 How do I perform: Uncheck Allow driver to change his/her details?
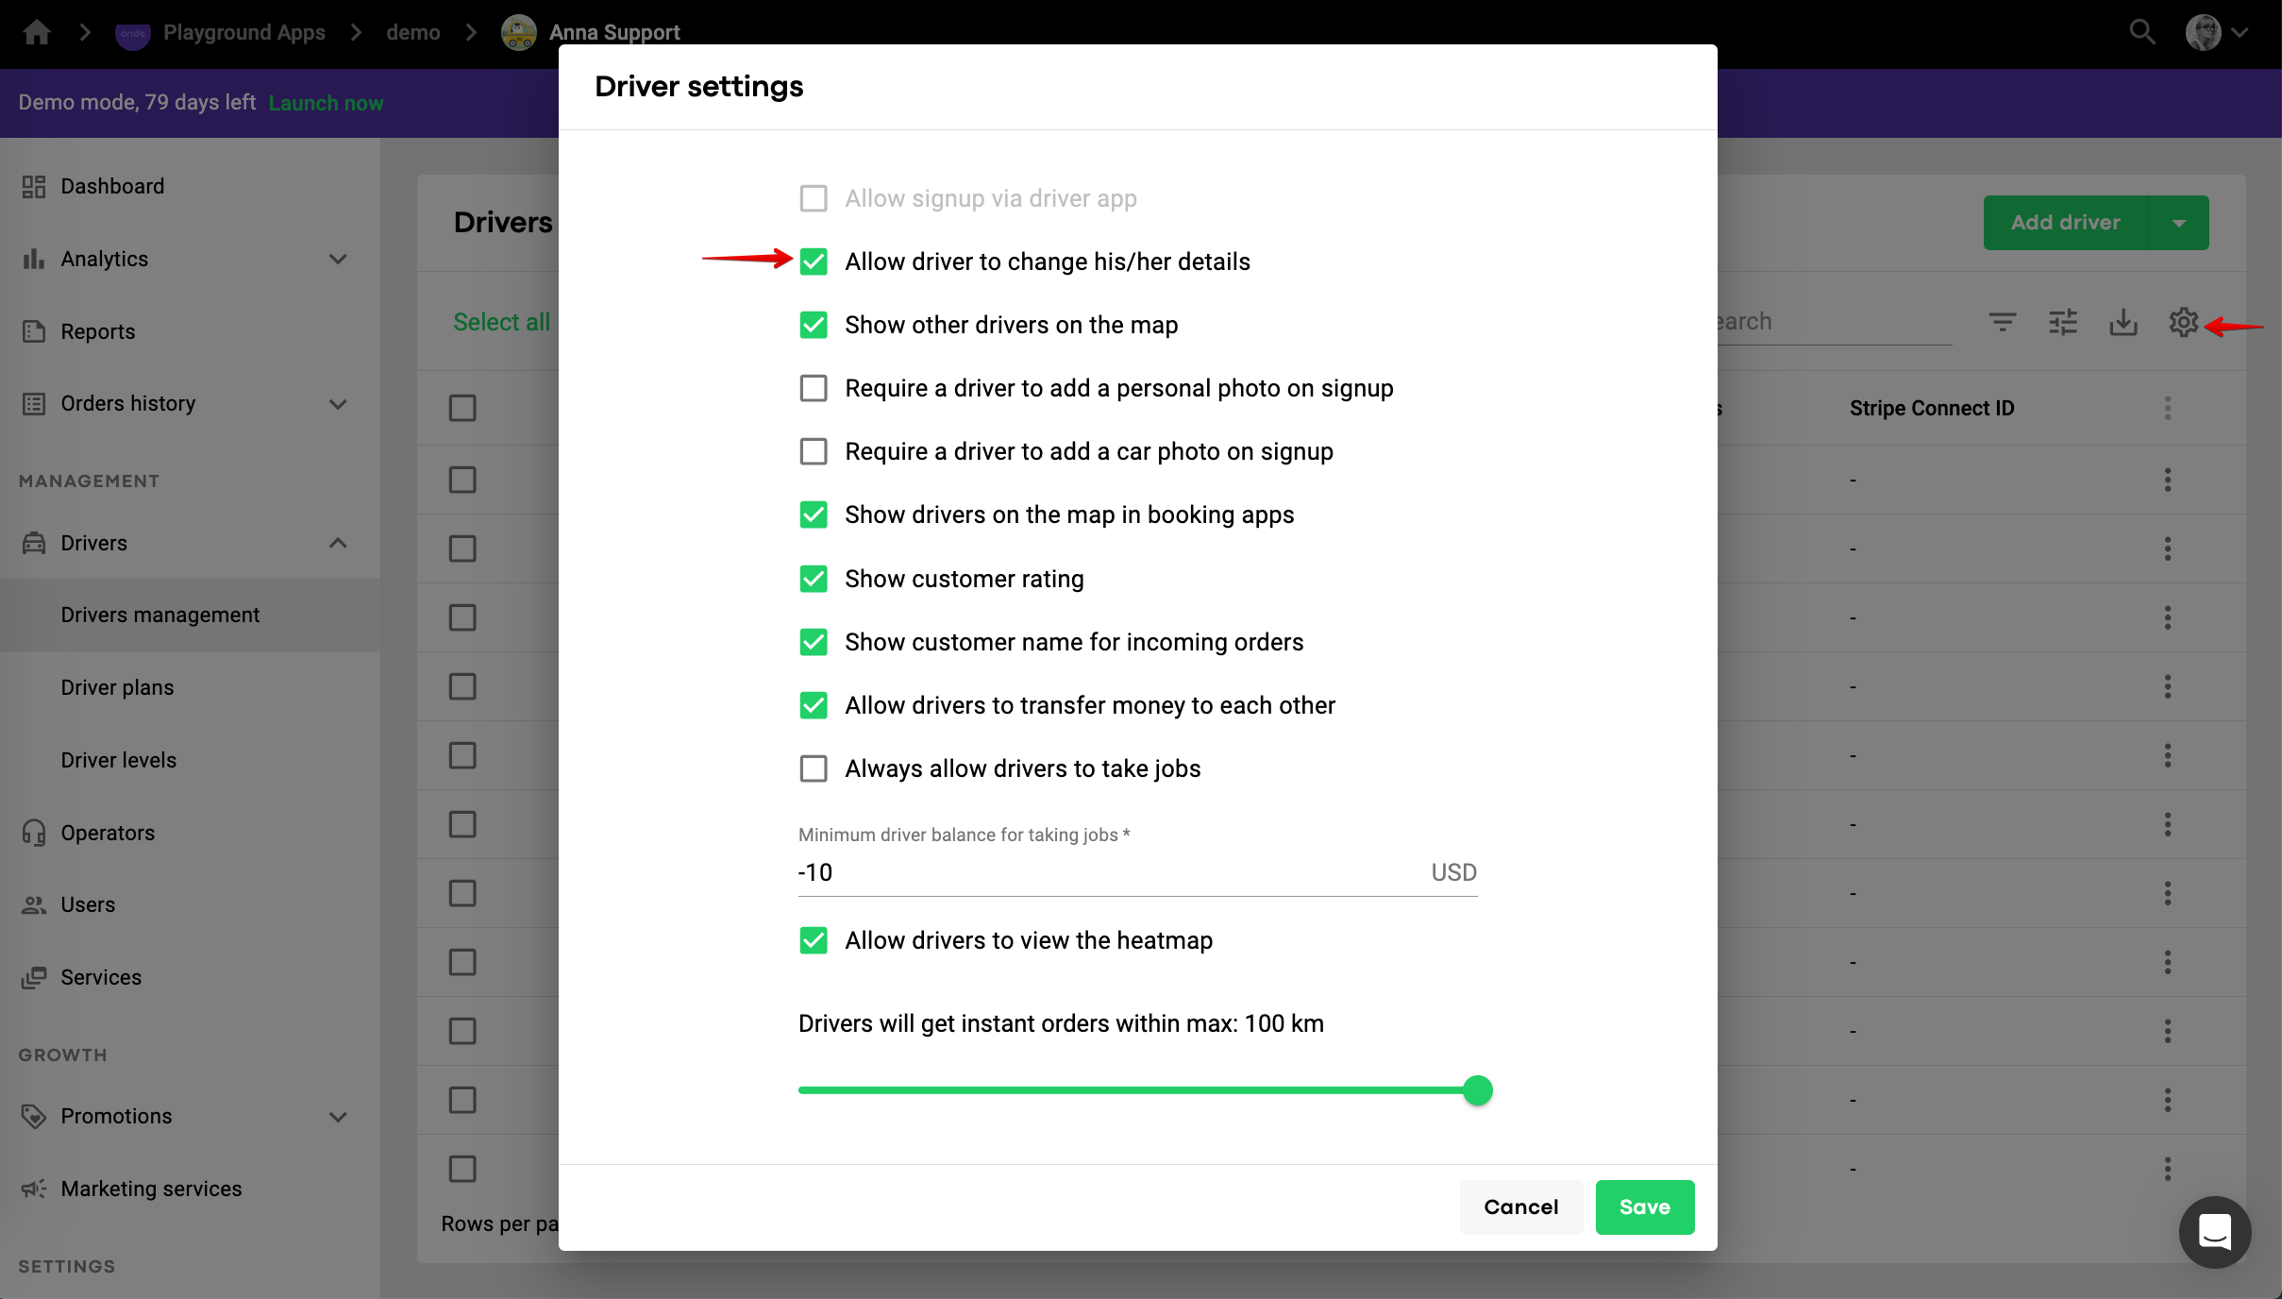[x=814, y=261]
